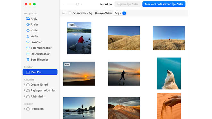Expand the Paylaşılan Albümler group
The height and width of the screenshot is (119, 212).
(x=24, y=90)
